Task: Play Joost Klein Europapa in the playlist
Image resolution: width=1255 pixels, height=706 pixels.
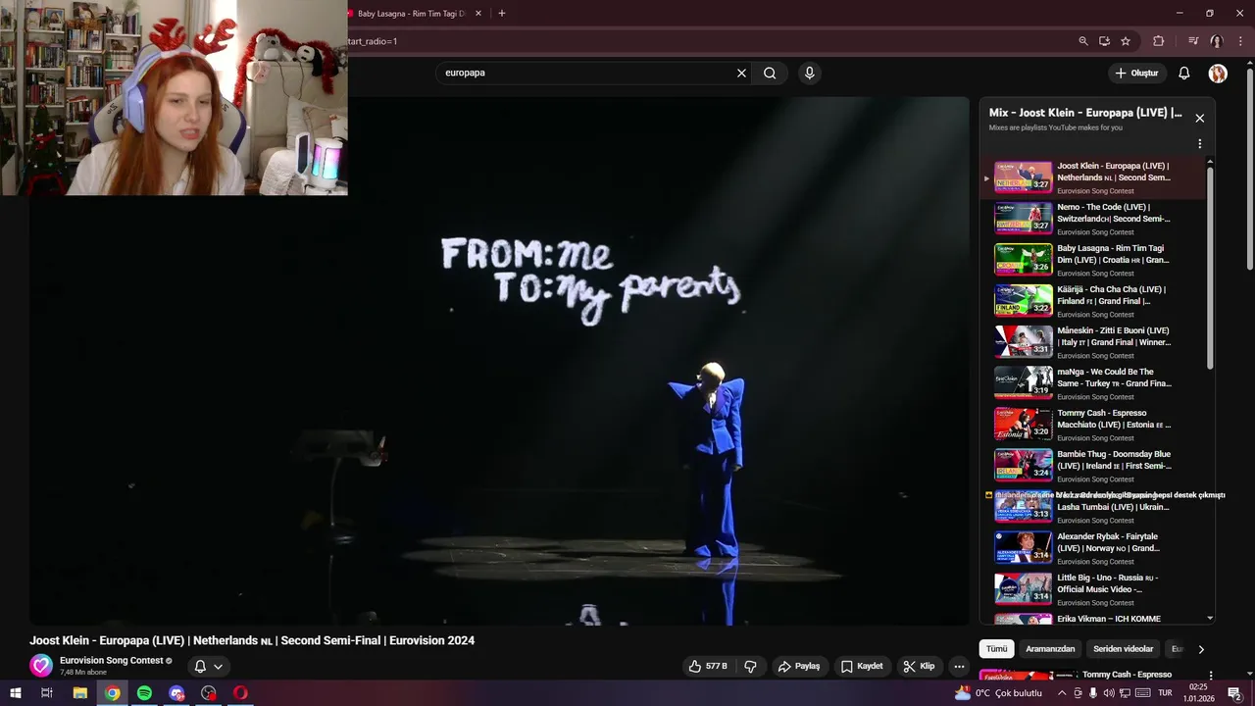Action: 1093,177
